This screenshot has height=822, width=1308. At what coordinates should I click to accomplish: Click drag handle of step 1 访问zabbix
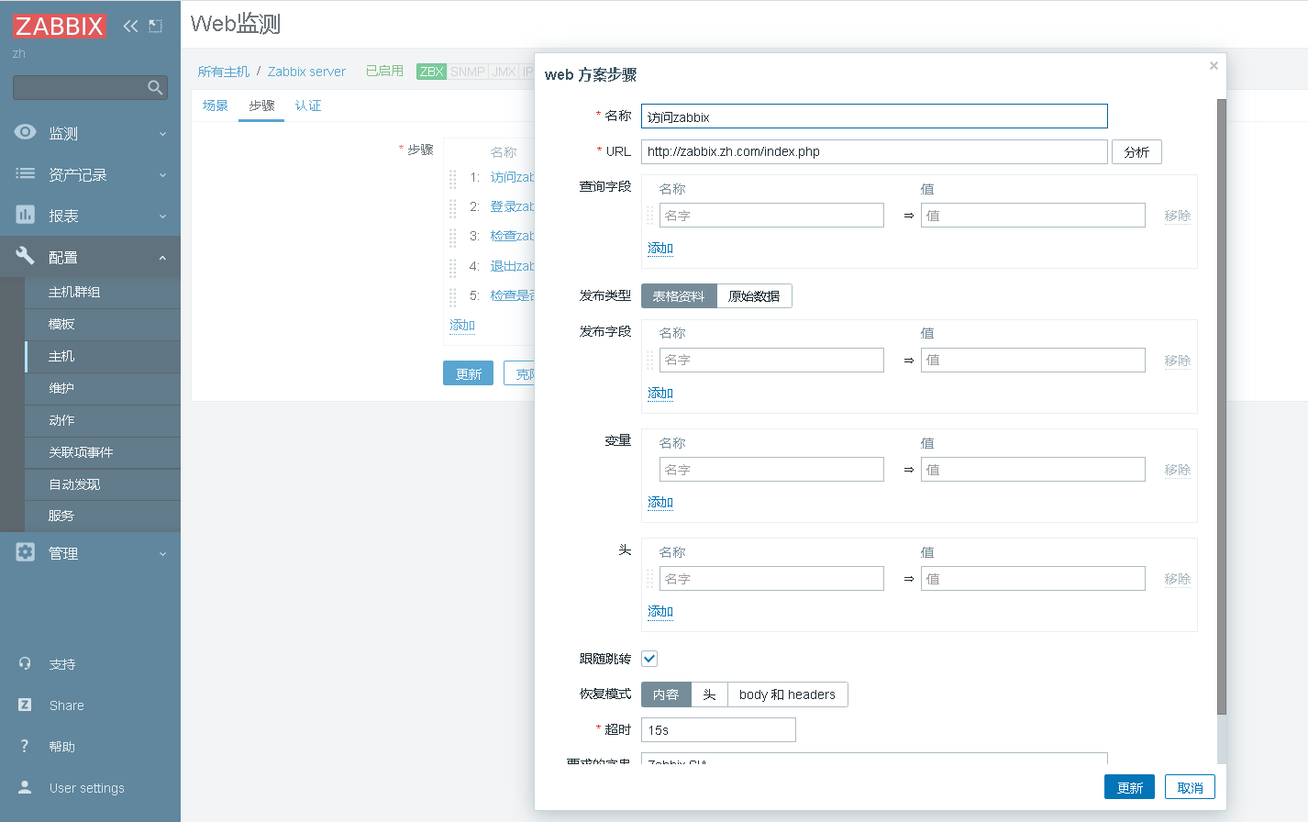(x=452, y=178)
